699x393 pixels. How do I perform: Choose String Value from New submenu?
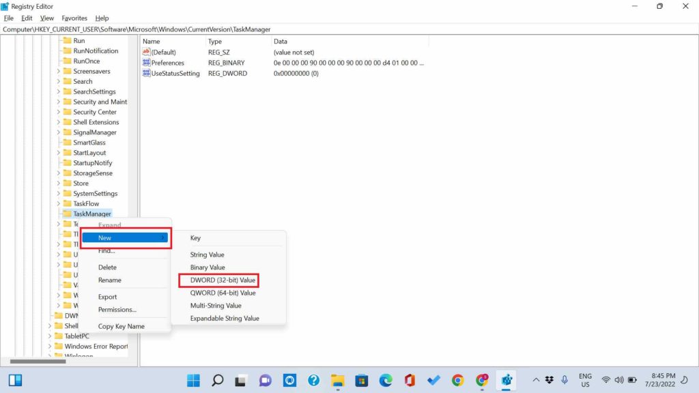click(x=208, y=254)
